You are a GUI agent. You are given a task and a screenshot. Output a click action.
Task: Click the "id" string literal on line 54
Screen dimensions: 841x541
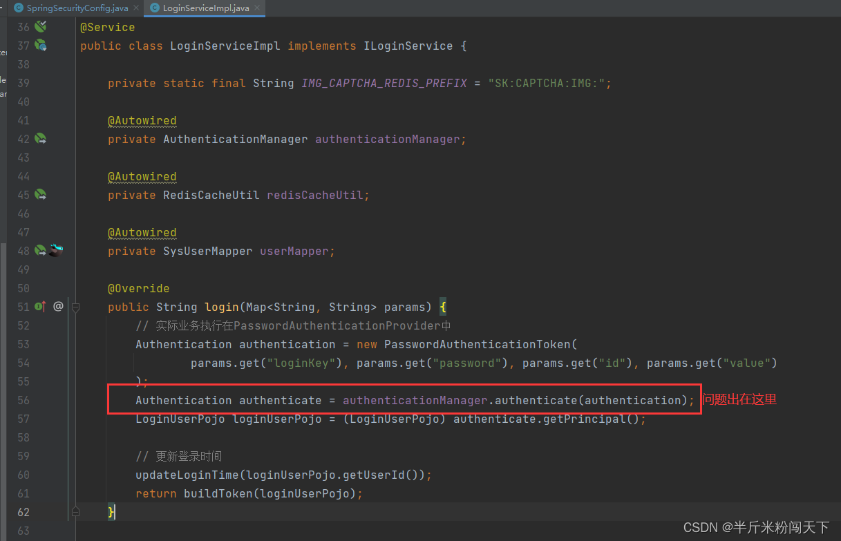[x=612, y=363]
